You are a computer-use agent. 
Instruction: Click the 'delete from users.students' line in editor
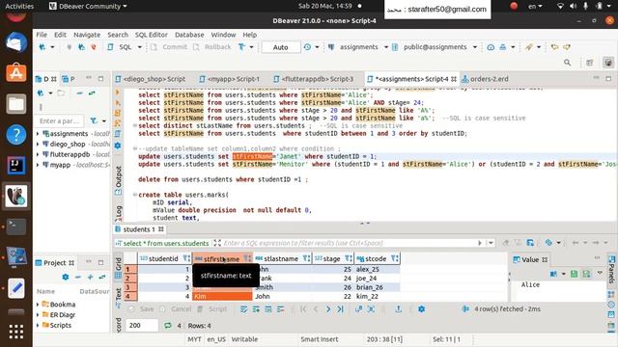pyautogui.click(x=223, y=179)
